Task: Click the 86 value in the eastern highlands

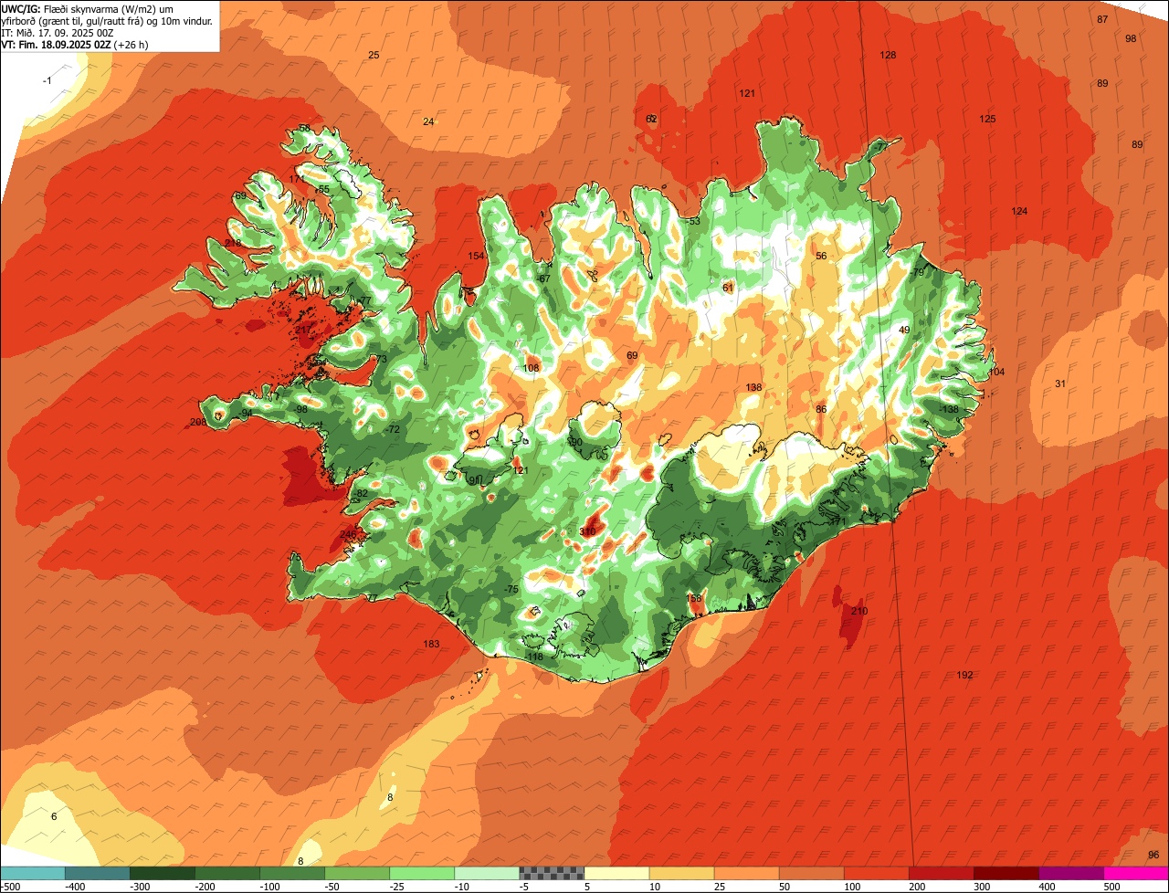Action: click(x=821, y=409)
